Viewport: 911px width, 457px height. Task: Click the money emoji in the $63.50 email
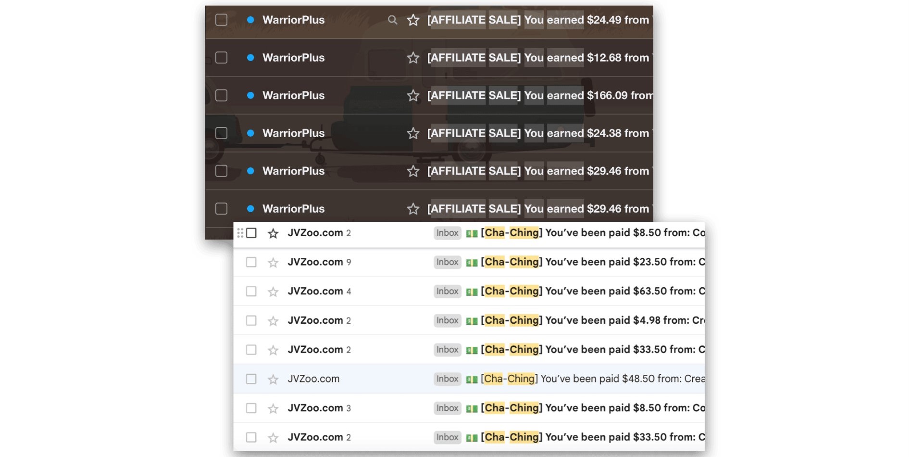click(472, 292)
